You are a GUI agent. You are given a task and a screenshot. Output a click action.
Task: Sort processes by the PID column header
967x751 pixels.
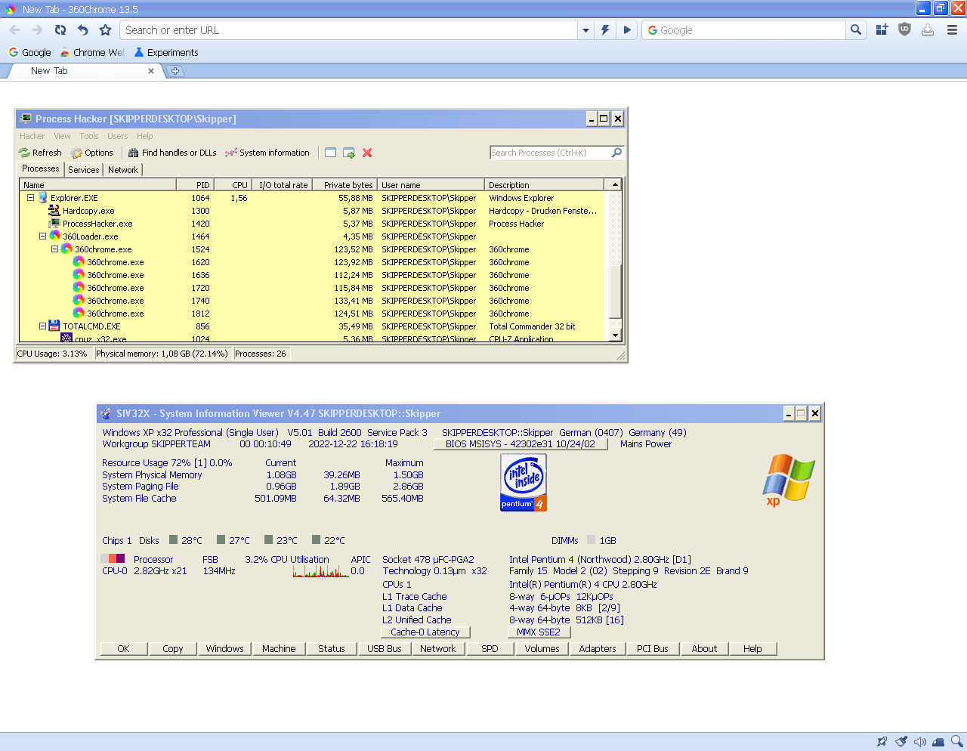[196, 185]
